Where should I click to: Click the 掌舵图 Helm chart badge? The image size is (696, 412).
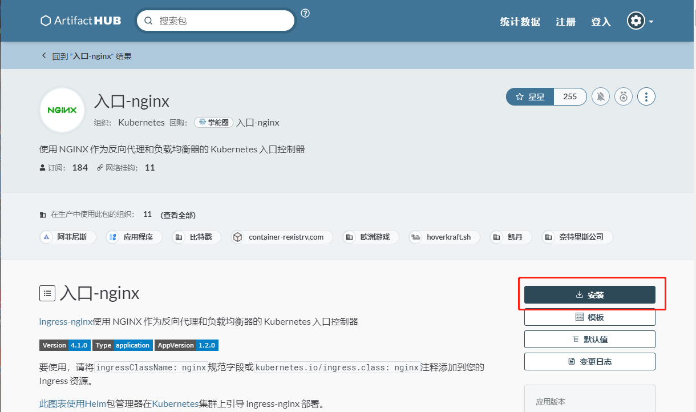pyautogui.click(x=214, y=122)
